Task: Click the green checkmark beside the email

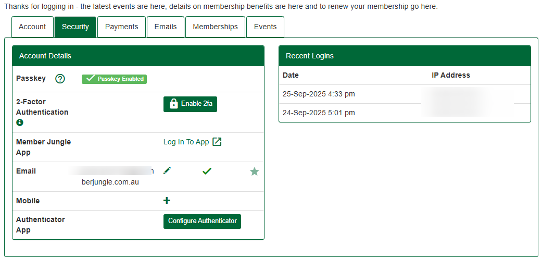Action: [207, 170]
